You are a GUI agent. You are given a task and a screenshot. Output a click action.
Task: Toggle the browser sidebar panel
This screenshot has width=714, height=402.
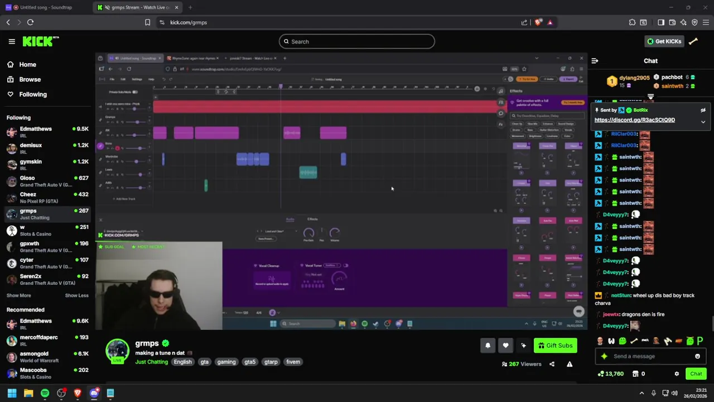pyautogui.click(x=661, y=22)
